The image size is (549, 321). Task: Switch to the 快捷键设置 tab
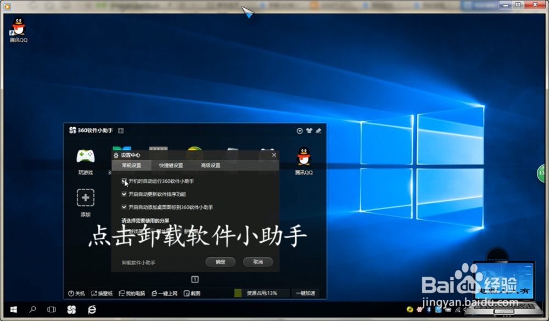tap(171, 165)
